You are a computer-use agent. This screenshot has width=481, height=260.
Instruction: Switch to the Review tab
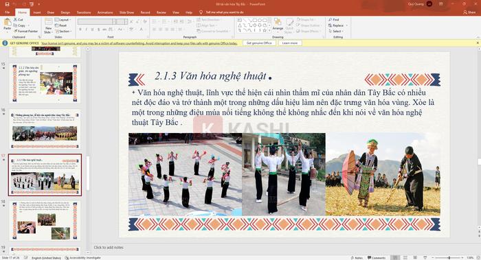pyautogui.click(x=161, y=12)
